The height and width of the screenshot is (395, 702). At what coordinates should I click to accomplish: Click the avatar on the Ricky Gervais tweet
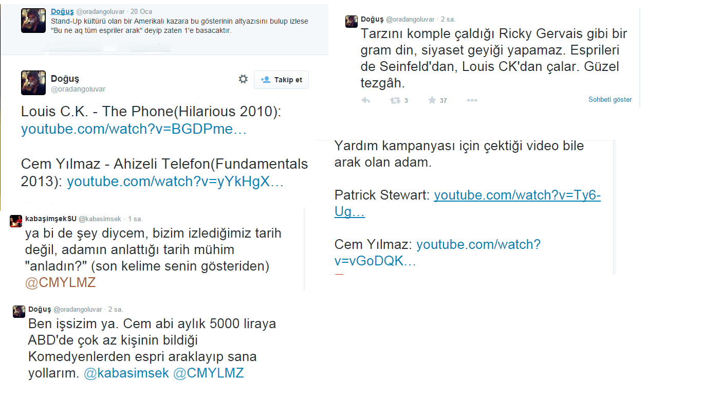pos(352,21)
